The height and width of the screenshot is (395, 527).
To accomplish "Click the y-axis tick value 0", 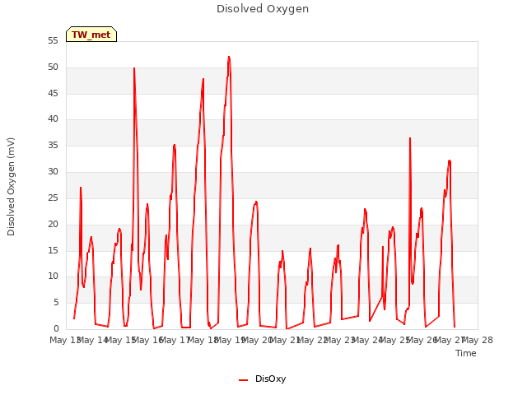I will click(56, 329).
